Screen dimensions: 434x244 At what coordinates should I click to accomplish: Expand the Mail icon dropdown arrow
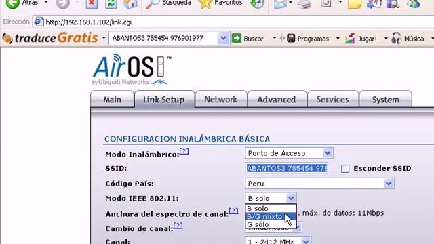(x=290, y=3)
